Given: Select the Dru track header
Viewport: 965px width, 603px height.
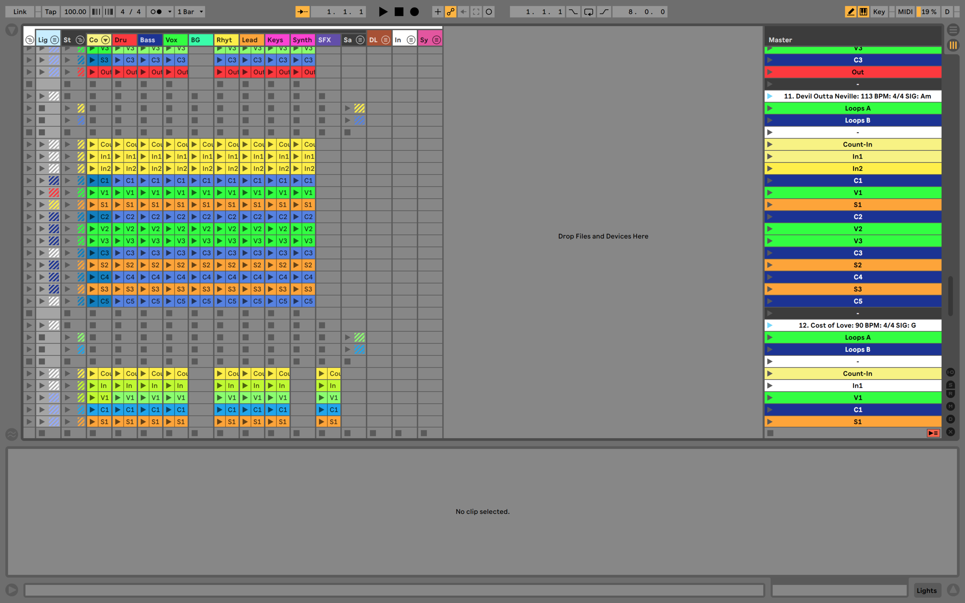Looking at the screenshot, I should 124,40.
